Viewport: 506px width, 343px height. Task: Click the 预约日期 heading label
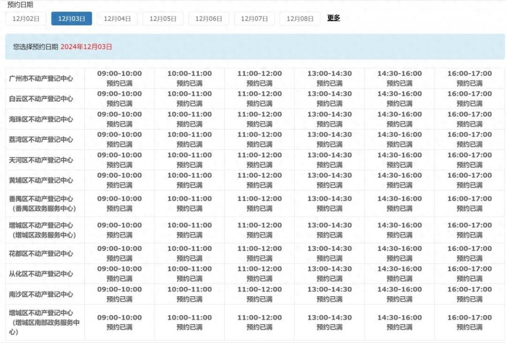click(x=20, y=4)
